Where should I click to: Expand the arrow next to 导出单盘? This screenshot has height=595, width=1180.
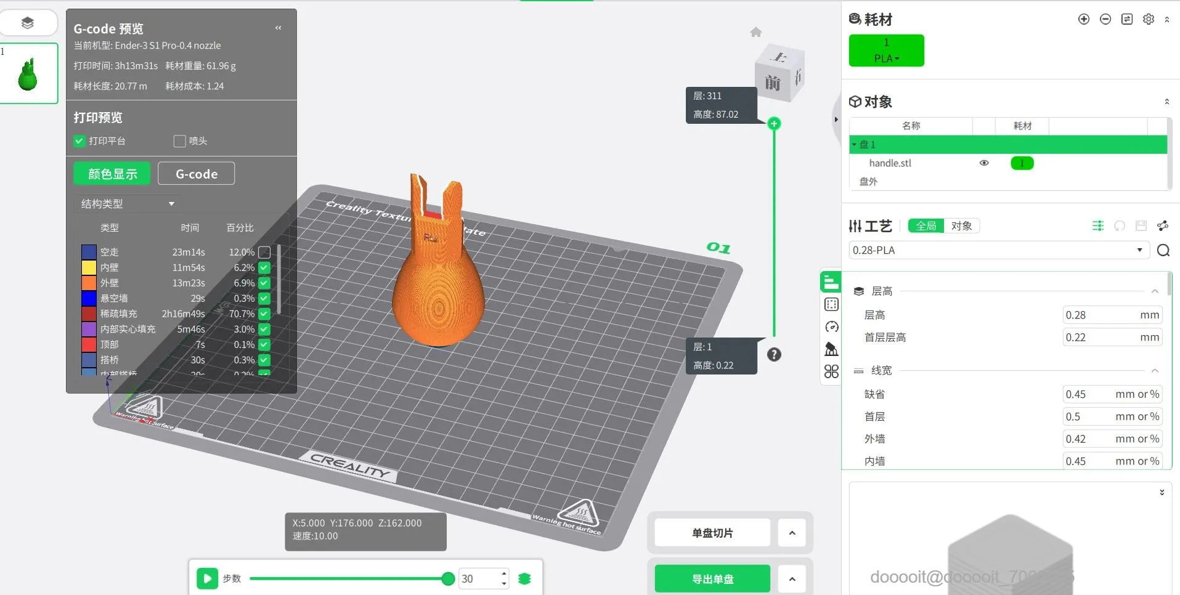pos(792,579)
